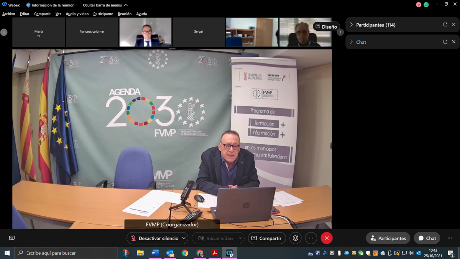
Task: Pop out the Chat panel
Action: click(445, 42)
